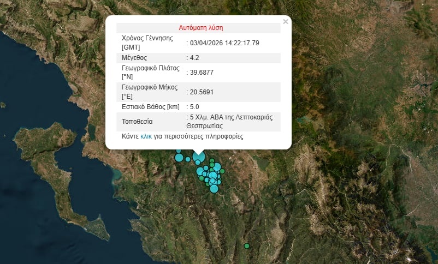Click the longitude value 20.5691

tap(201, 92)
